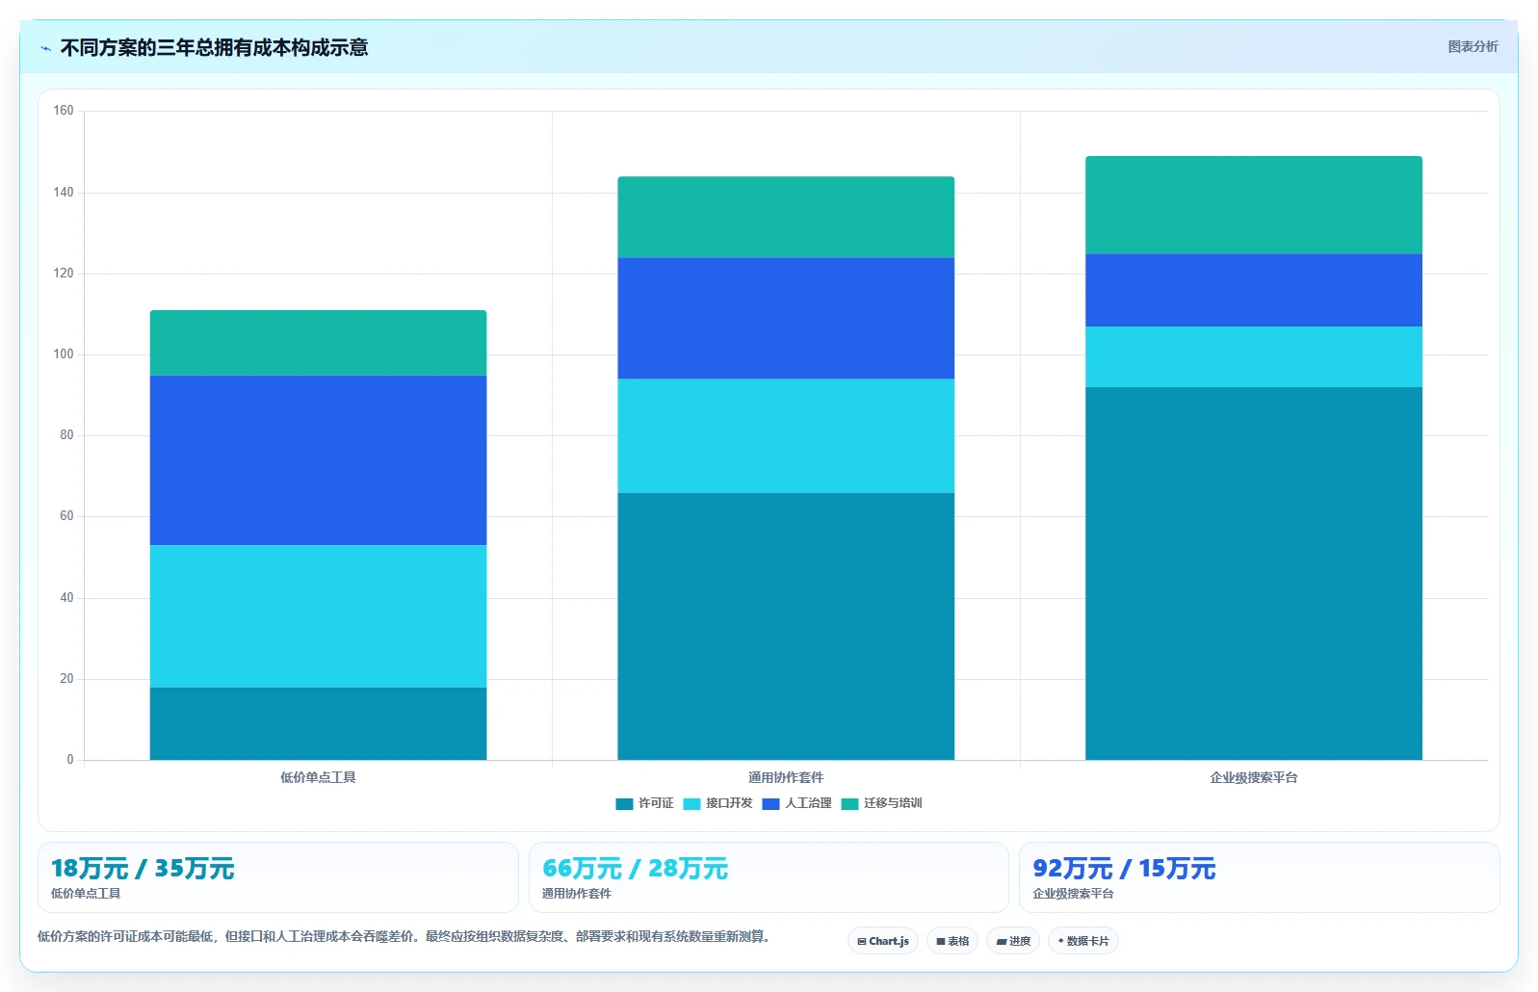Click the y-axis tick label 100
The height and width of the screenshot is (992, 1538).
(x=64, y=354)
